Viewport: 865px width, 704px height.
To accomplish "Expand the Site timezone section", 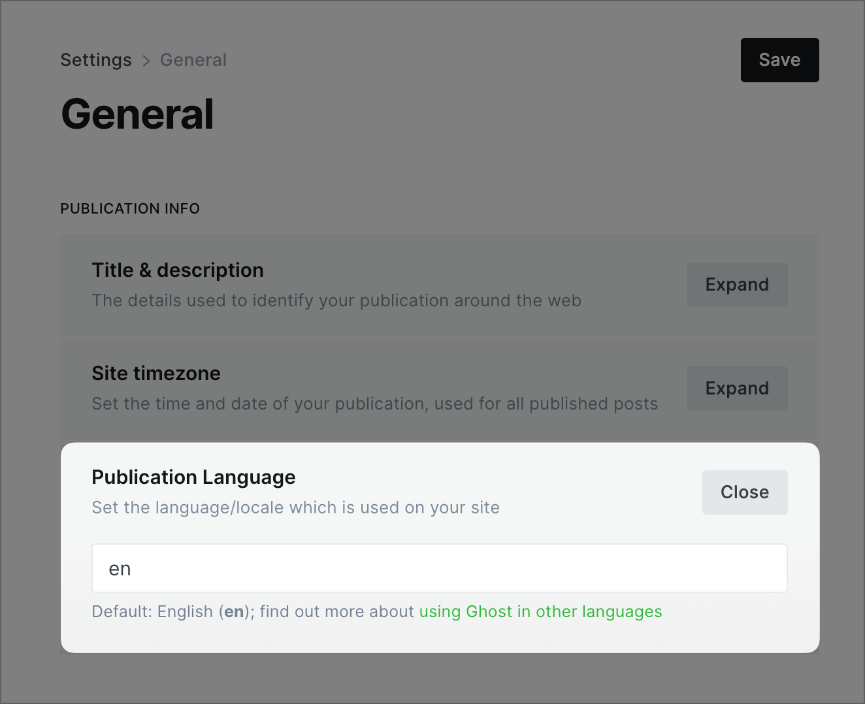I will tap(737, 389).
